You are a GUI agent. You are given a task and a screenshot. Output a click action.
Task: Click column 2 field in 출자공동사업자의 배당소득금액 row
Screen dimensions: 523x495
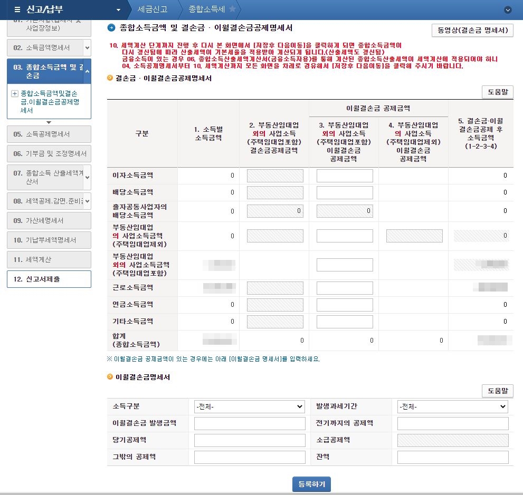click(x=275, y=211)
